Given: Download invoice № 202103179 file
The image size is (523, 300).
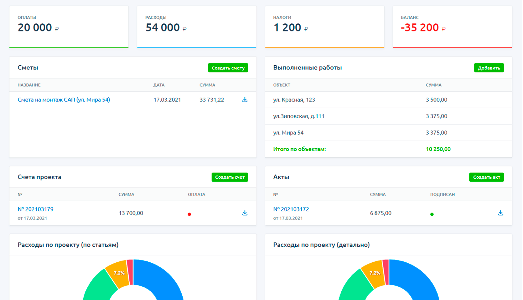Looking at the screenshot, I should (x=245, y=213).
